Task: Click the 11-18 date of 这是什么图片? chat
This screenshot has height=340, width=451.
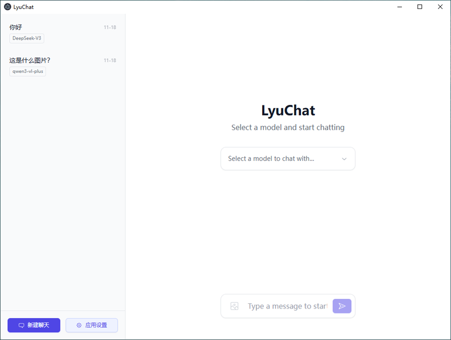Action: [x=110, y=60]
